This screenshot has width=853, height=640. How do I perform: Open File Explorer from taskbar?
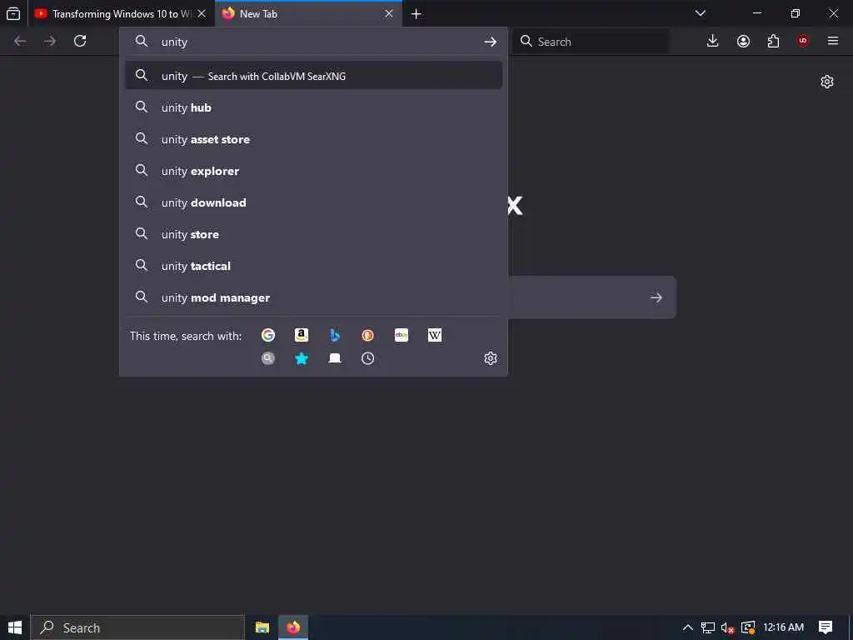262,627
